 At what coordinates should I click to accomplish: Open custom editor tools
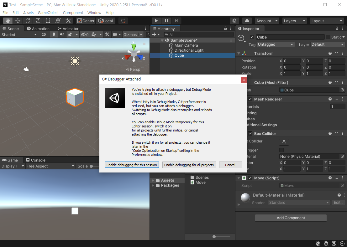(x=68, y=21)
